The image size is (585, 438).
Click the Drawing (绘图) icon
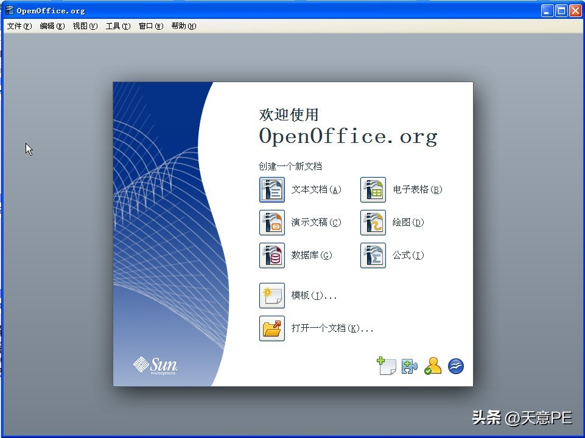373,223
